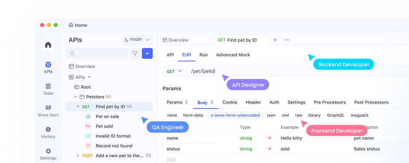Image resolution: width=409 pixels, height=163 pixels.
Task: Select the x-www-form-urlencoded body type
Action: (235, 115)
